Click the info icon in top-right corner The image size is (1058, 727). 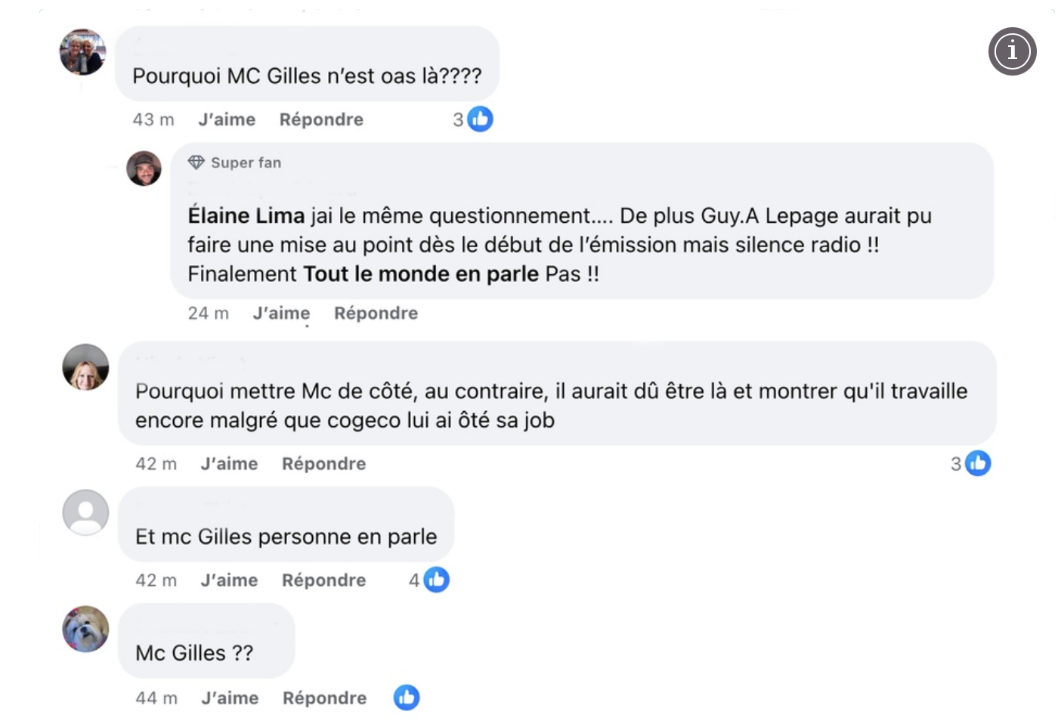(1012, 51)
